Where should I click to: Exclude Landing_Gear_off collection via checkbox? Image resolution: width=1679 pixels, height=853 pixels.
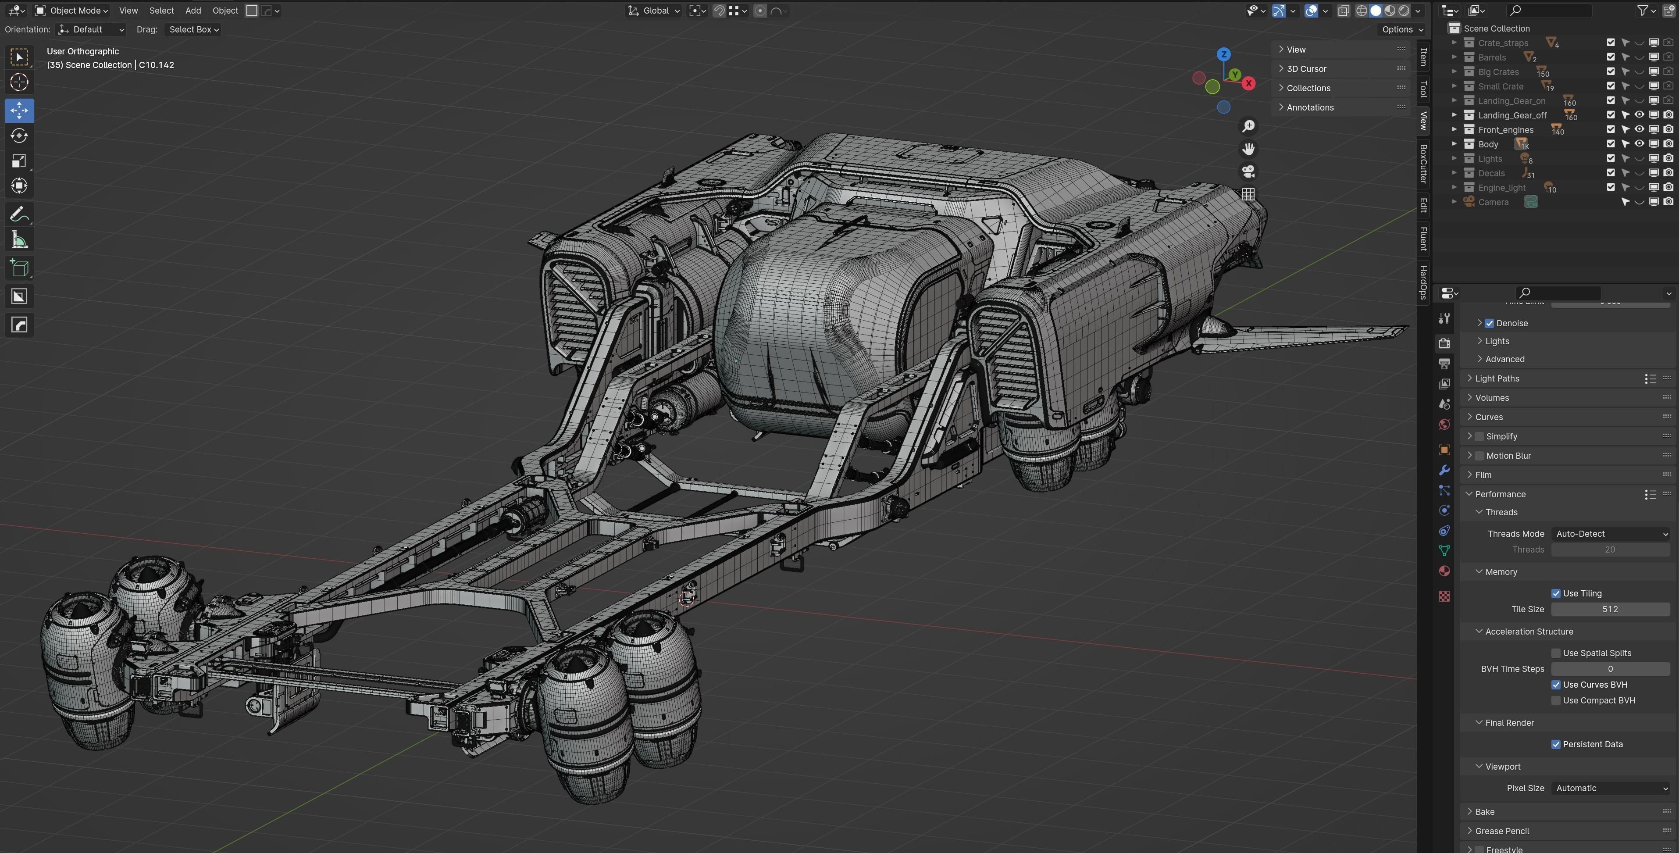point(1611,115)
